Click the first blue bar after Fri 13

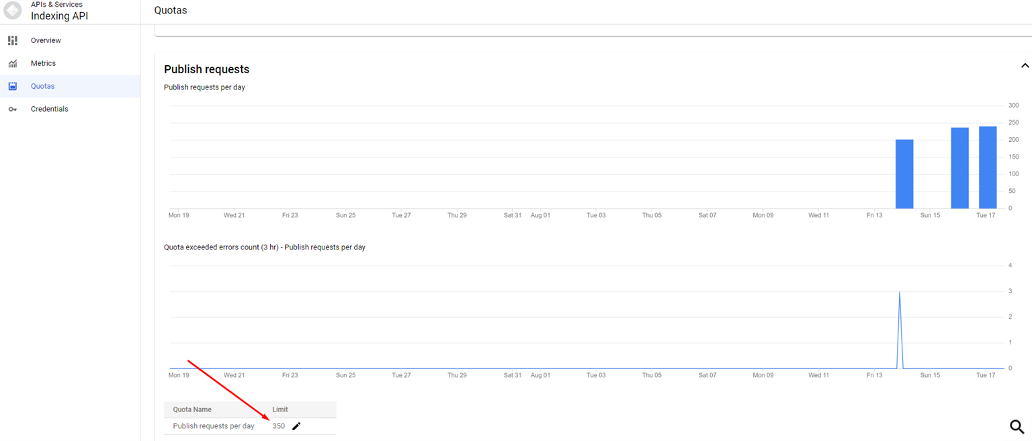tap(904, 174)
